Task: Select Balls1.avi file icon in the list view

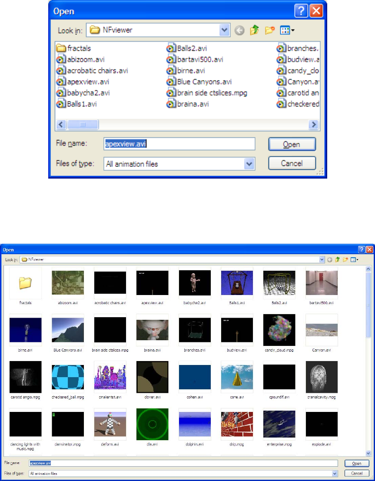Action: pos(61,104)
